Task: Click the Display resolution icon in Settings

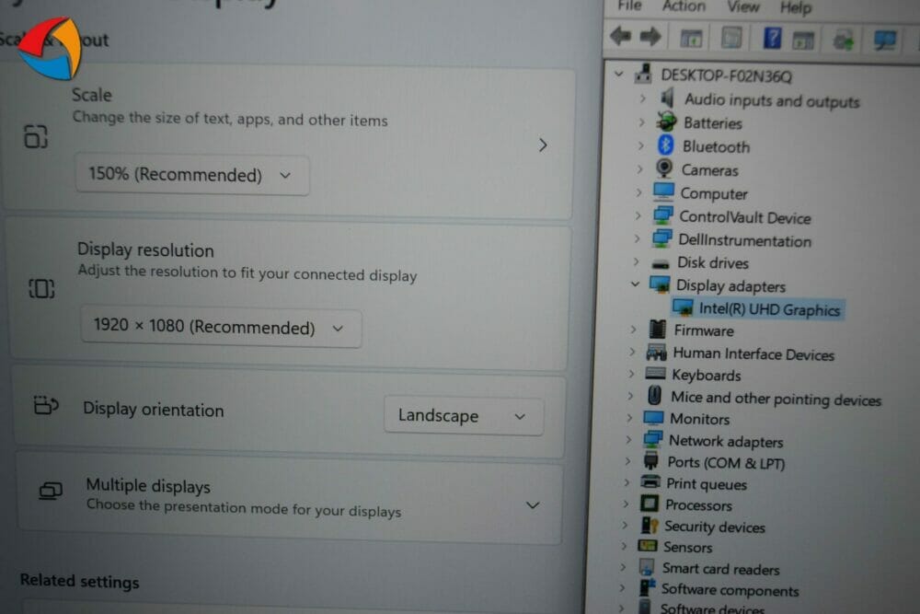Action: pyautogui.click(x=41, y=288)
